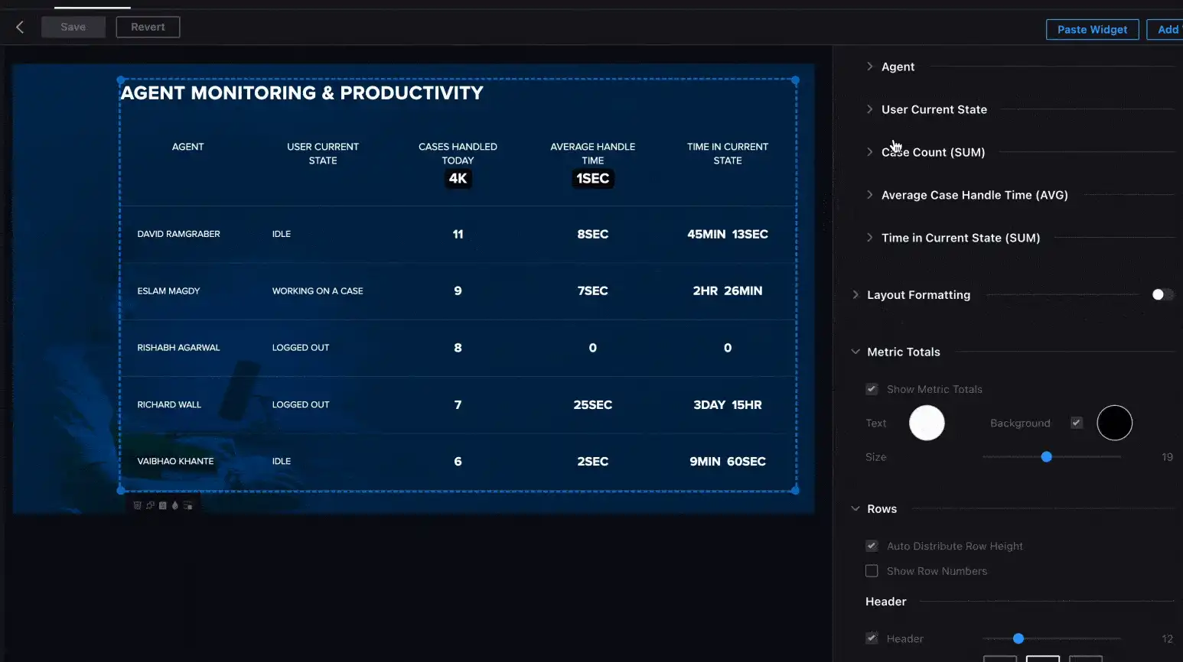
Task: Click the Cases Handled Today column header
Action: tap(458, 154)
